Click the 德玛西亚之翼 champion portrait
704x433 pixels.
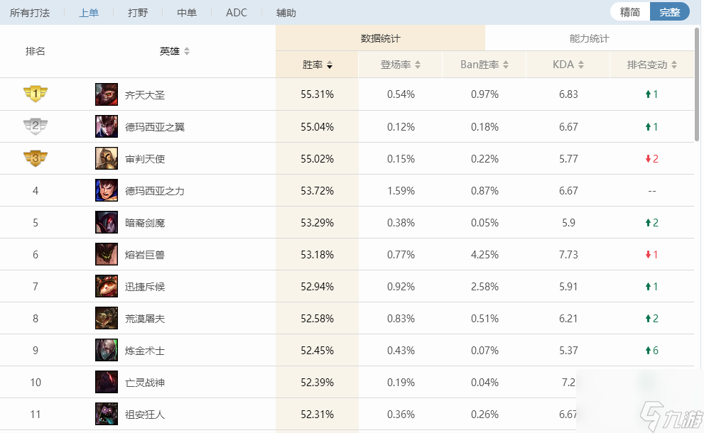pos(107,126)
